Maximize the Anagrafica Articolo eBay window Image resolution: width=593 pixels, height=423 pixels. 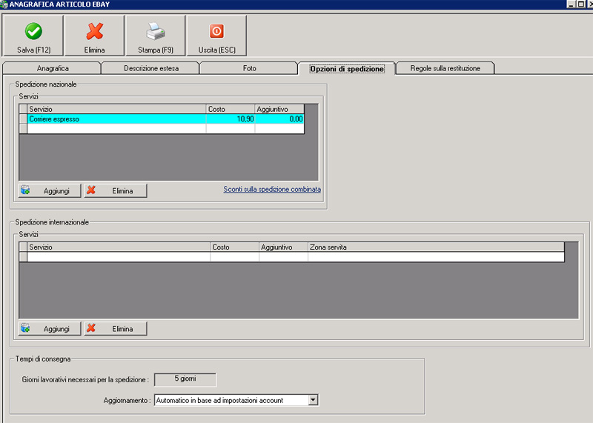pos(581,4)
